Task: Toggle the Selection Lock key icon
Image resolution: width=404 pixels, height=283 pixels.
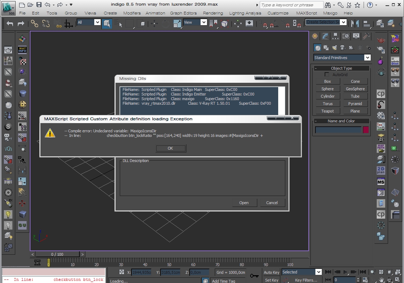Action: [254, 276]
